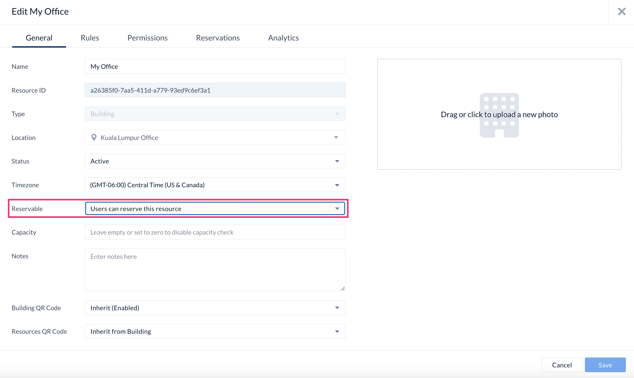Open Resources QR Code dropdown
The width and height of the screenshot is (634, 378).
coord(337,331)
